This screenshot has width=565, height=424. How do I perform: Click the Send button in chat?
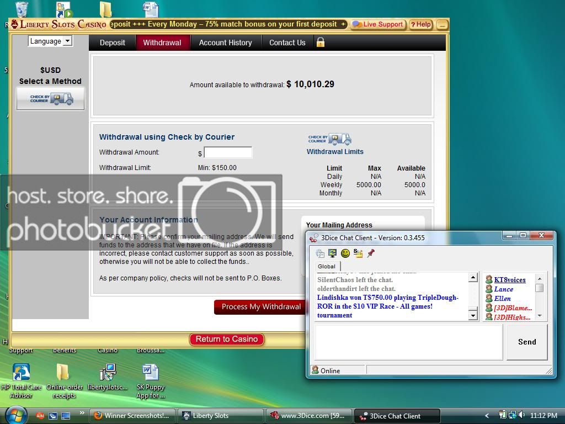coord(527,342)
